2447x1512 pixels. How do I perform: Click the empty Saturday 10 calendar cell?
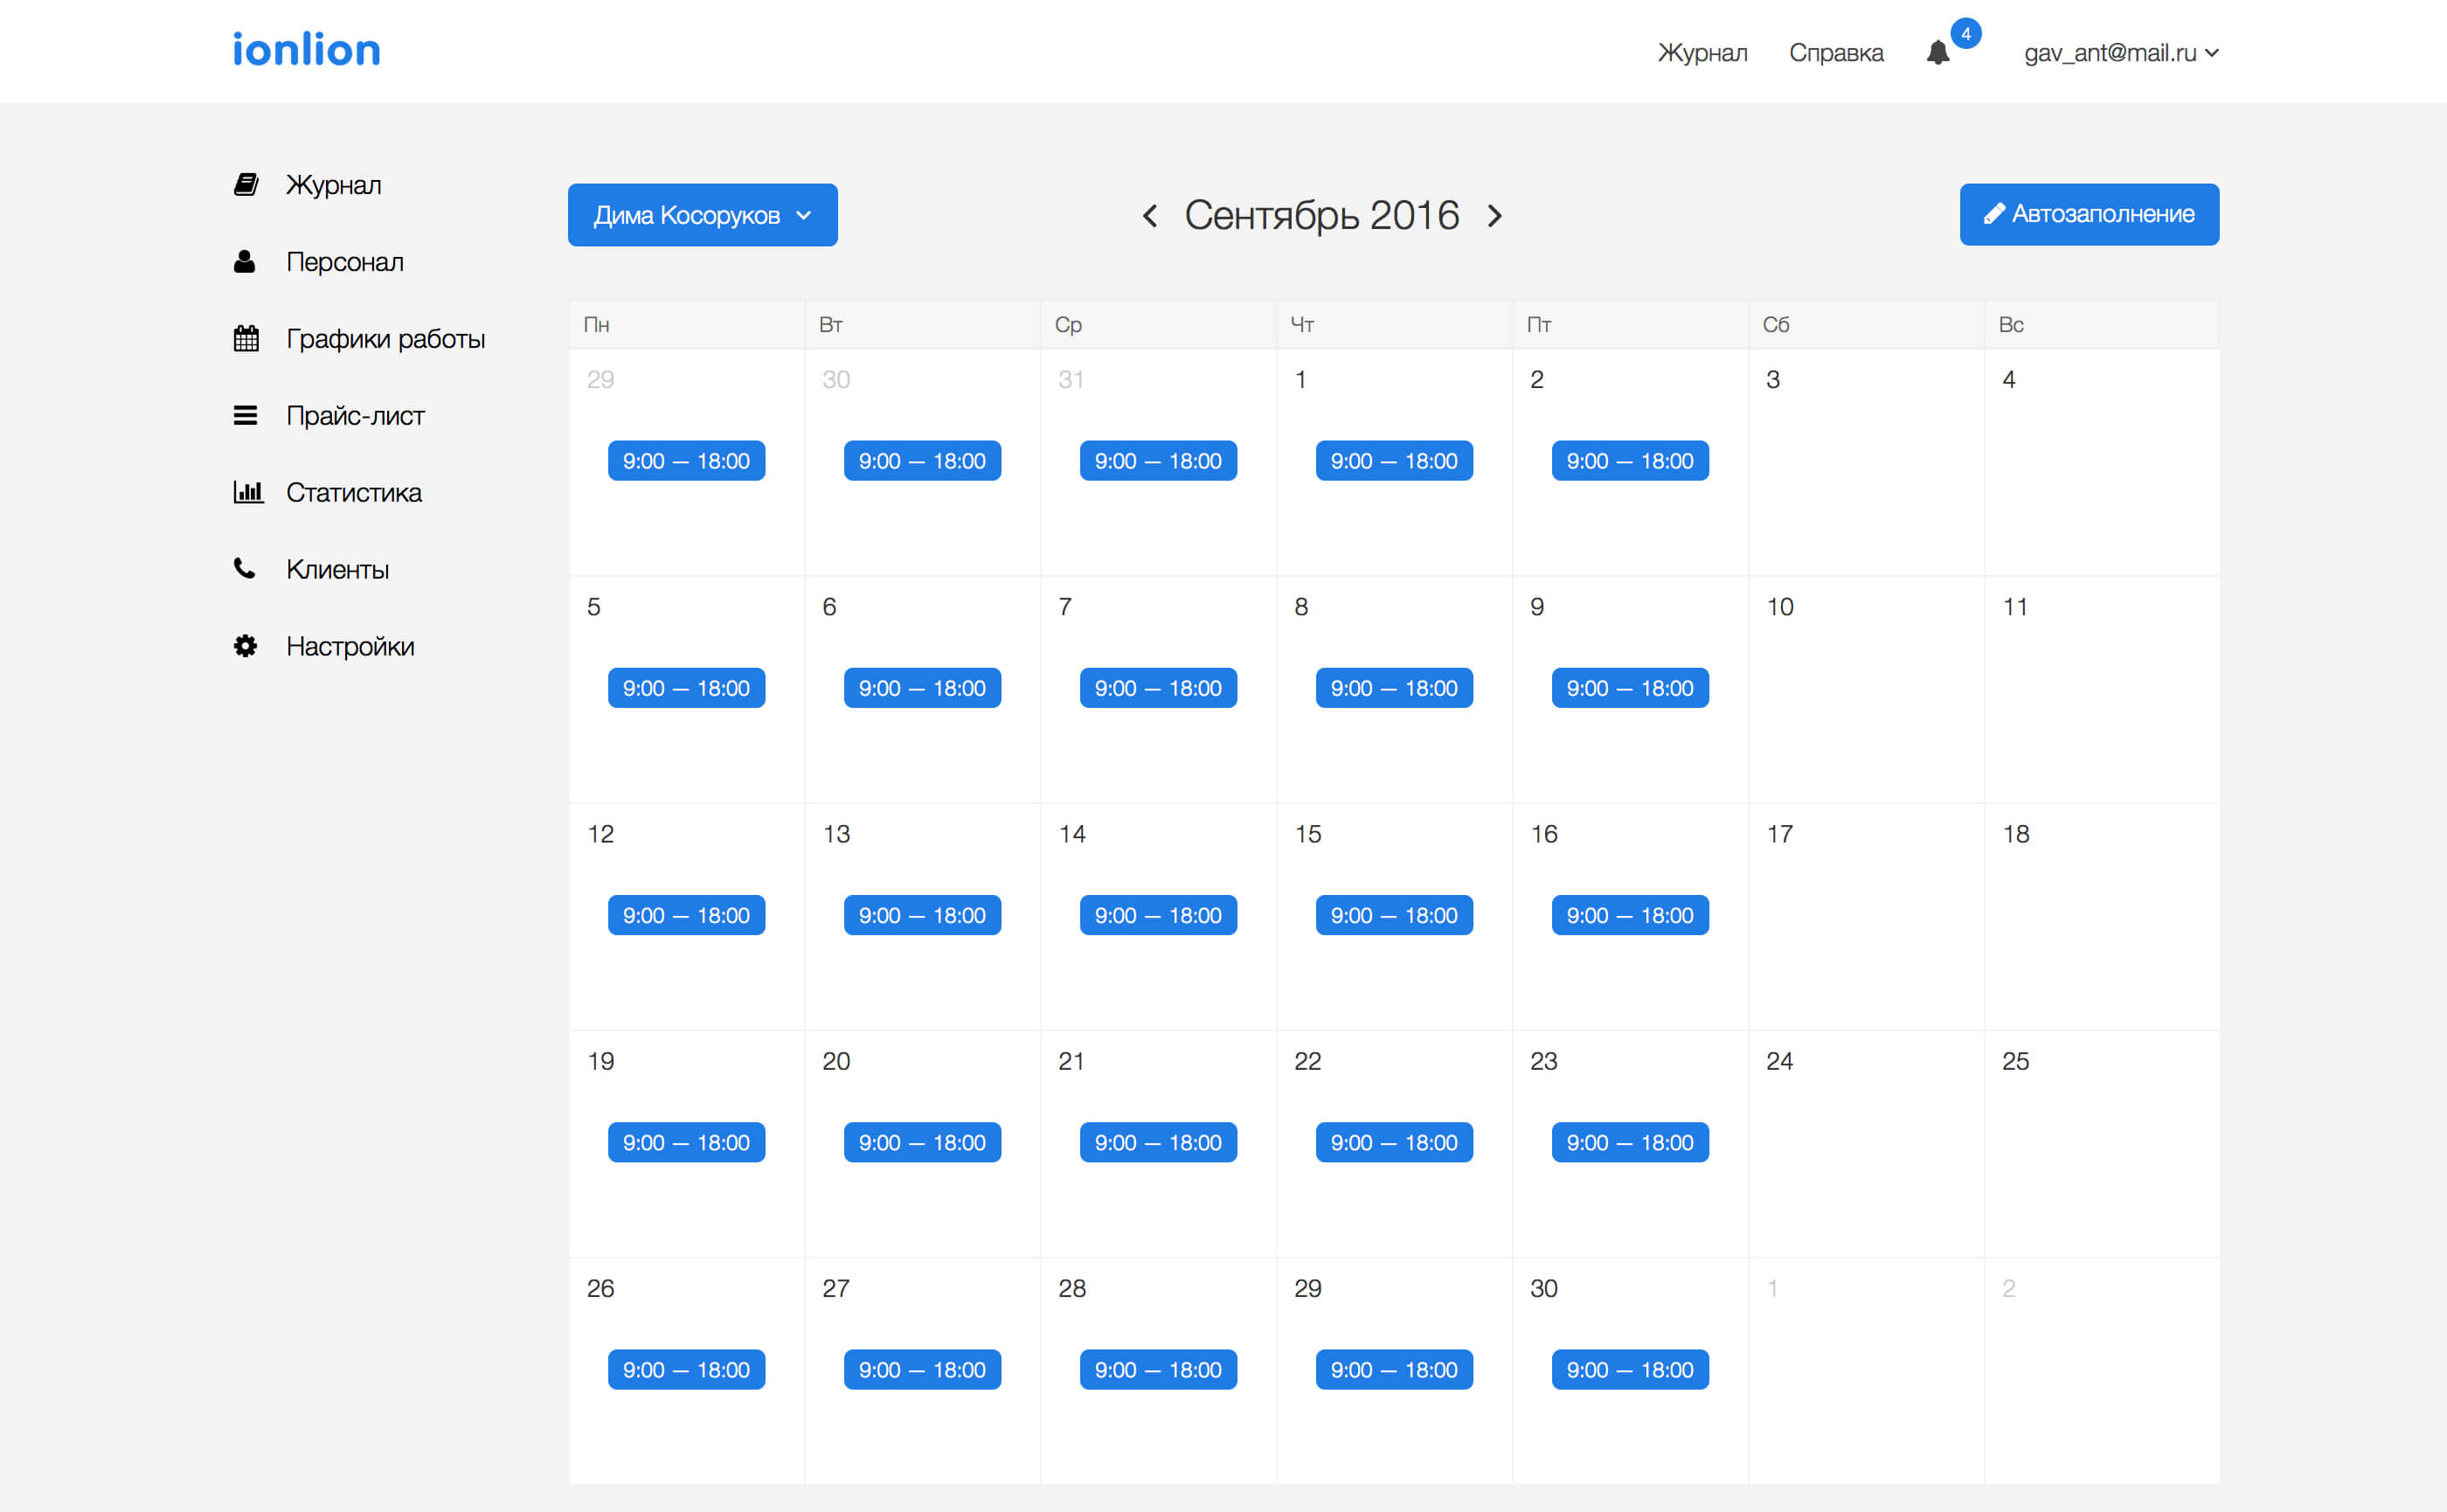point(1865,700)
